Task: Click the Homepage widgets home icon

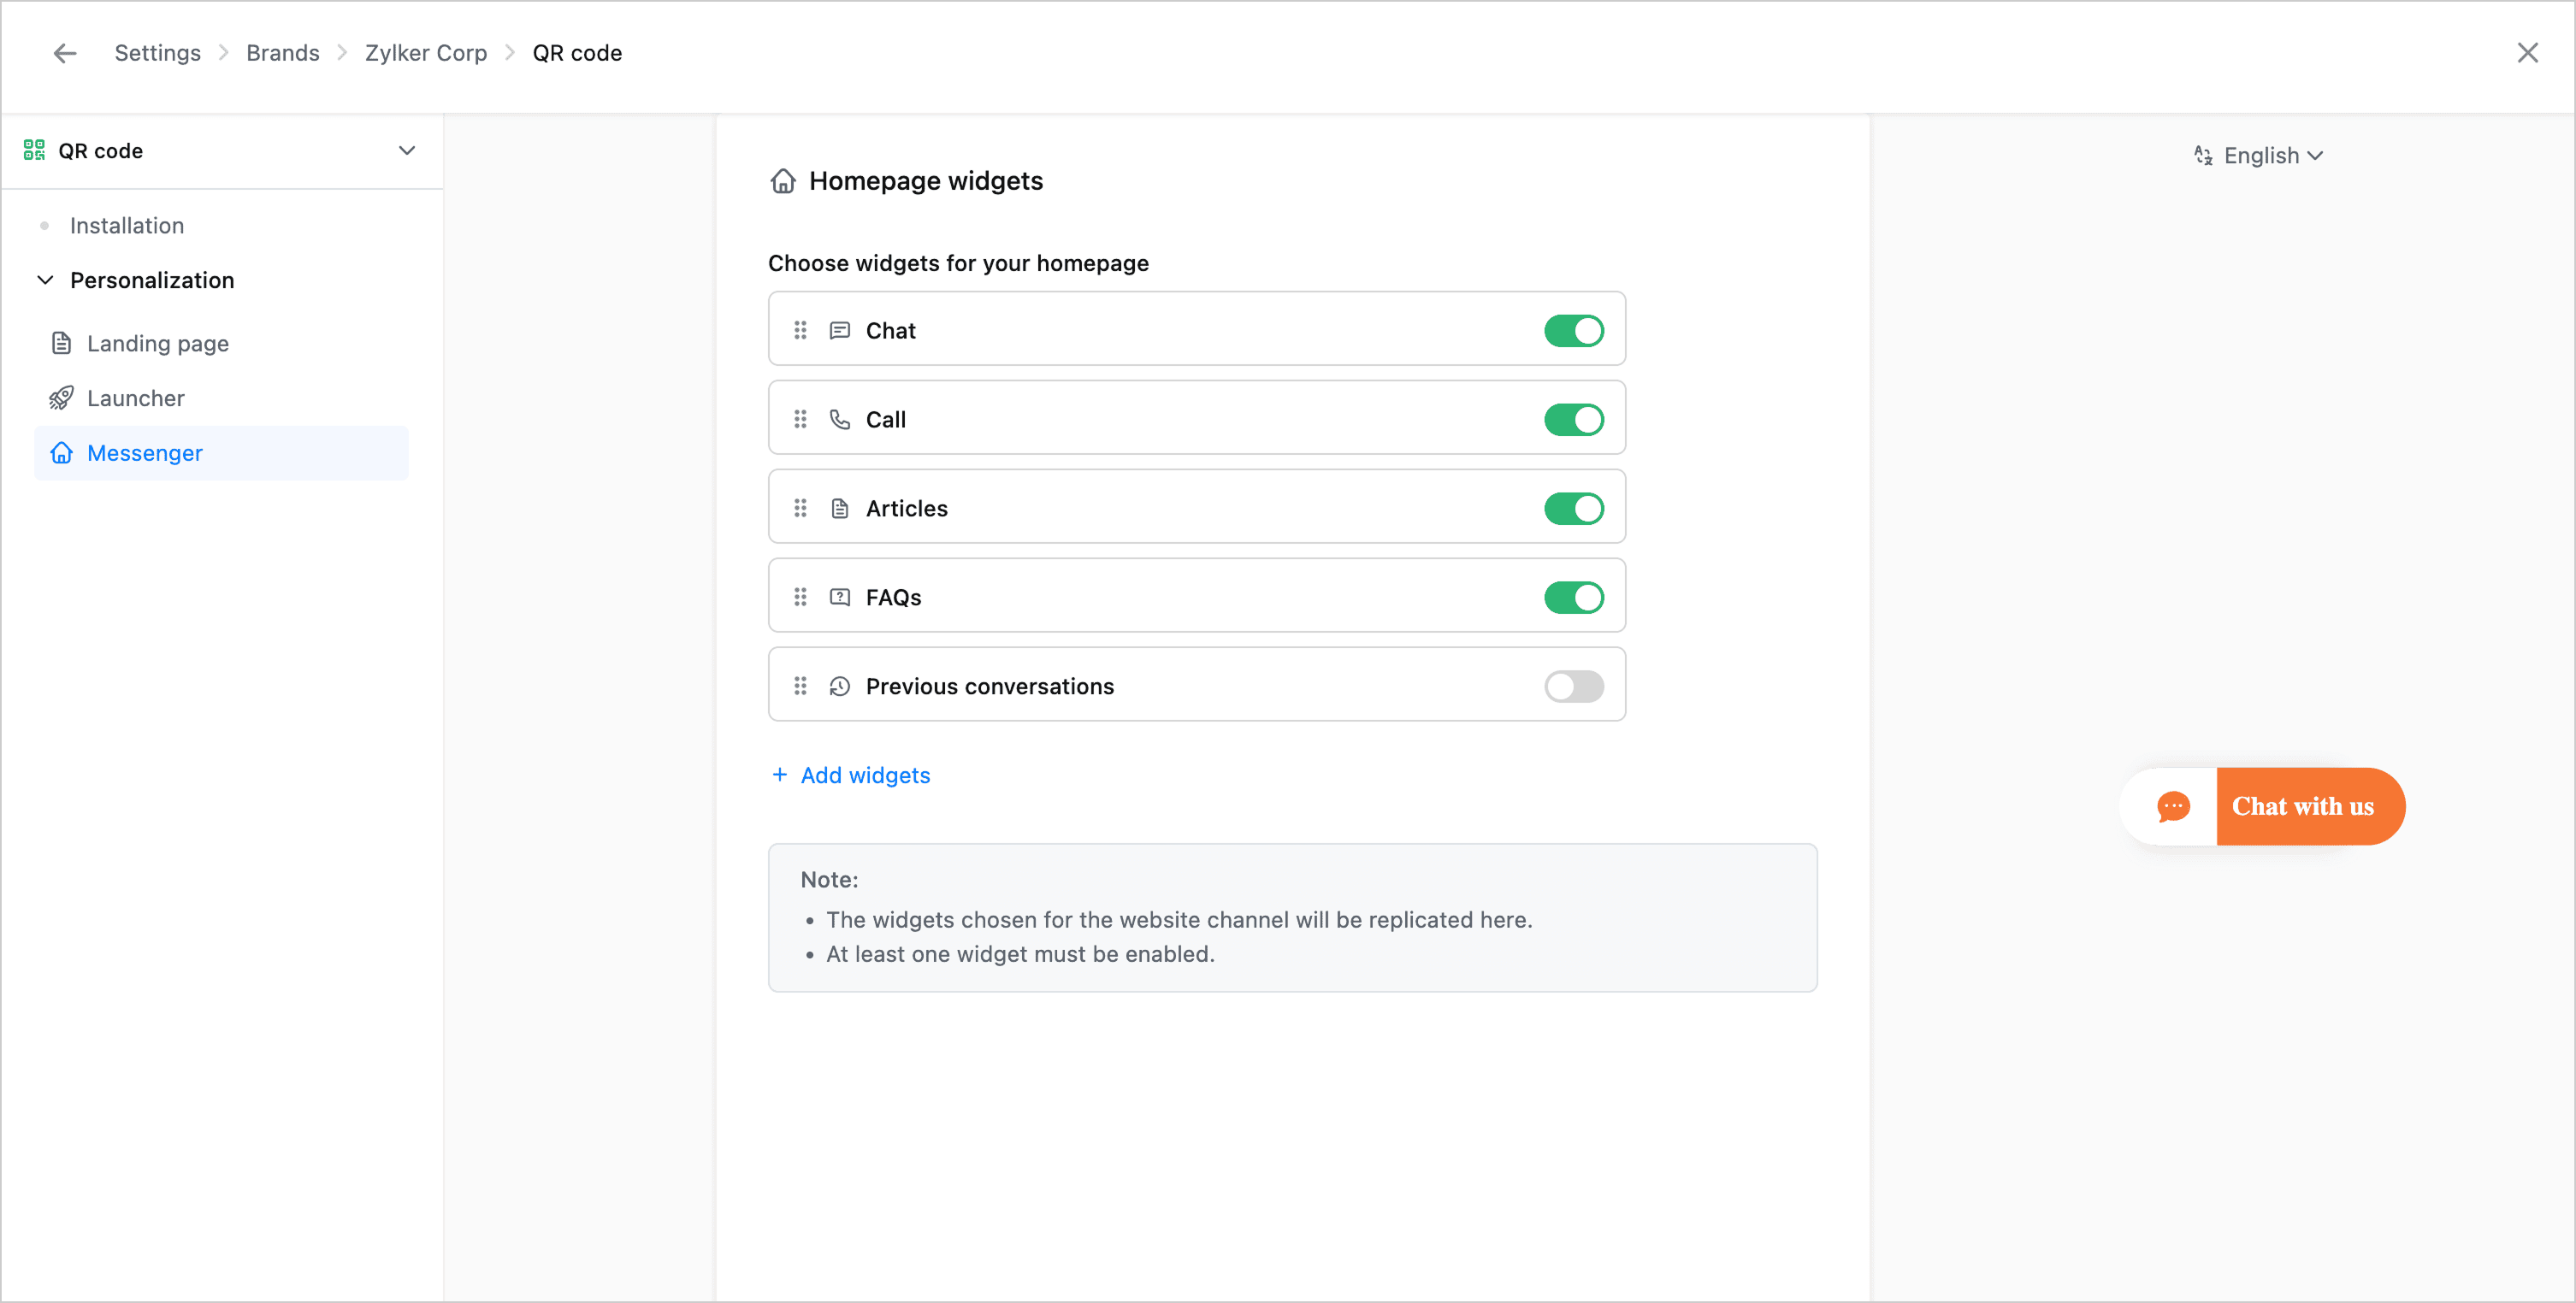Action: pyautogui.click(x=783, y=181)
